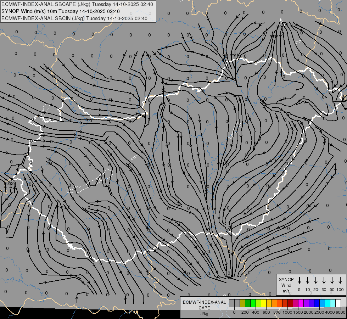Click the wind arrow above the 30 label
The width and height of the screenshot is (347, 319).
pyautogui.click(x=324, y=280)
